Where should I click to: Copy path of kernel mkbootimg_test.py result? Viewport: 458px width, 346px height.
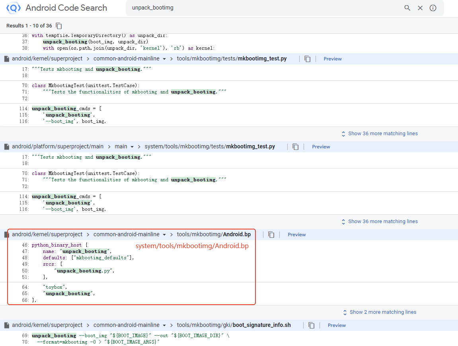pyautogui.click(x=307, y=59)
